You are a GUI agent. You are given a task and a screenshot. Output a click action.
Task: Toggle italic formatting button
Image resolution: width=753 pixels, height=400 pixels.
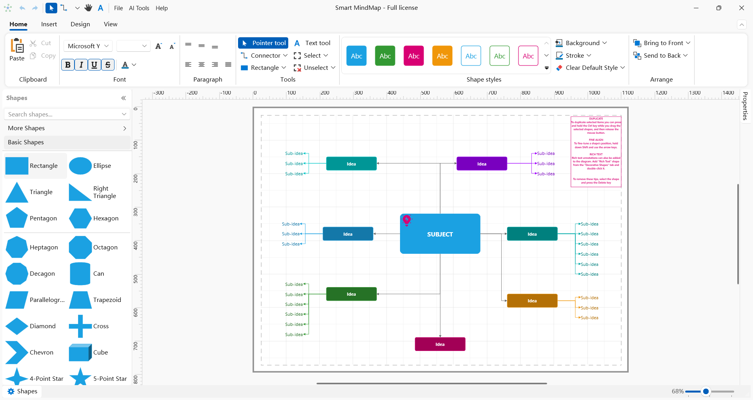tap(81, 65)
